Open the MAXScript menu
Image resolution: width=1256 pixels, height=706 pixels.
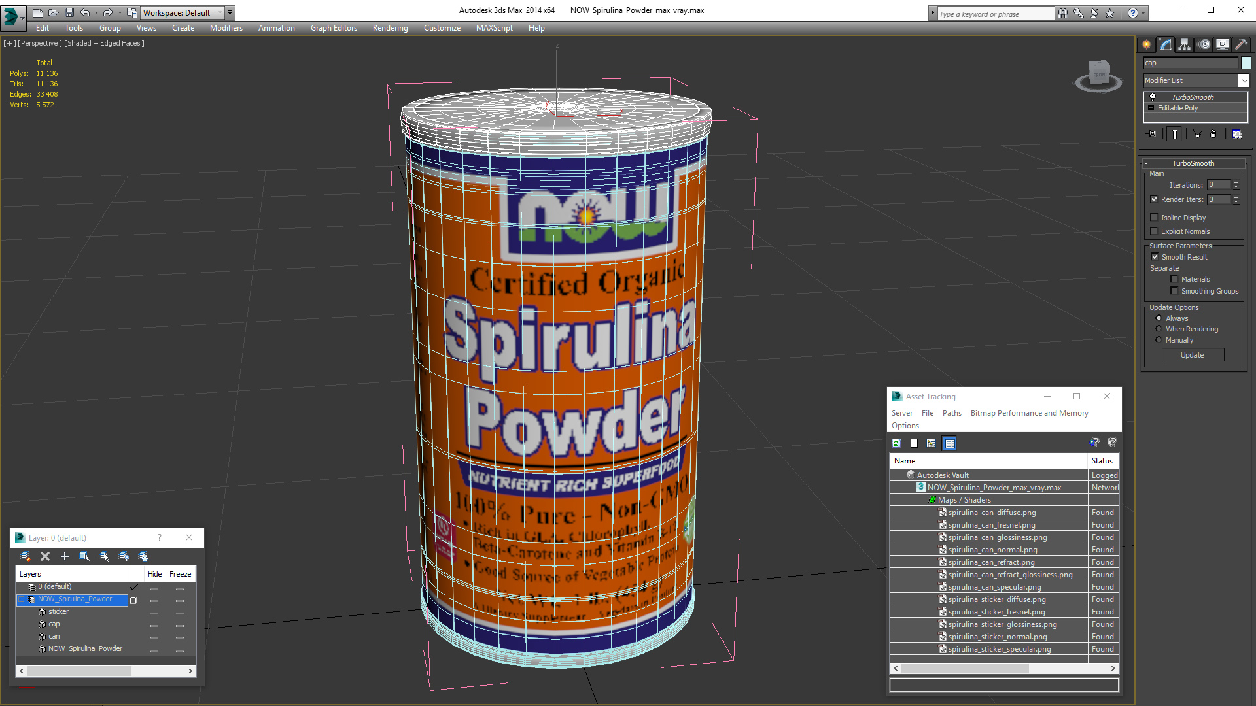click(494, 28)
